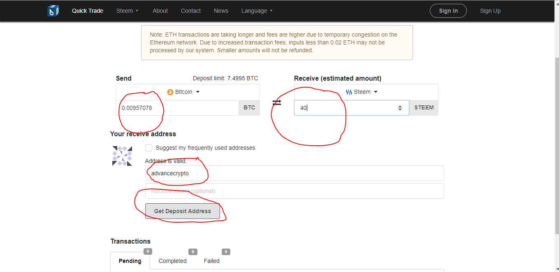Open the Bitcoin send currency selector

click(x=188, y=92)
